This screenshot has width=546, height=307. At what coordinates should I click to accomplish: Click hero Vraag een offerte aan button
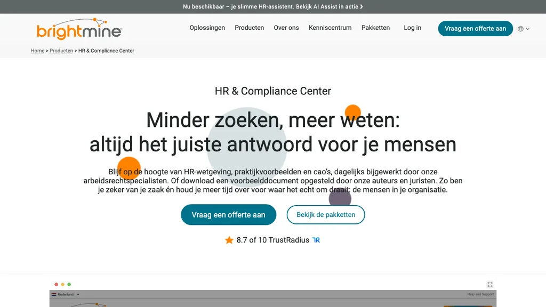(228, 215)
